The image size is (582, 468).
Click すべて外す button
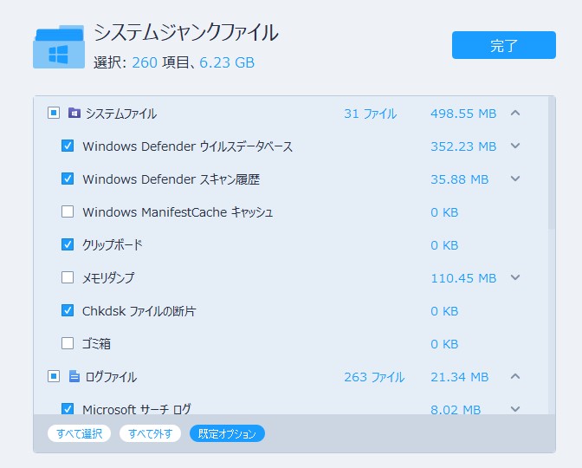pyautogui.click(x=150, y=433)
